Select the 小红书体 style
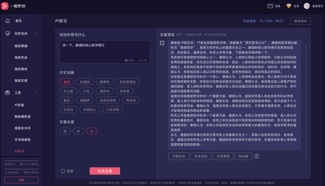Viewport: 325px width, 186px height. point(113,110)
